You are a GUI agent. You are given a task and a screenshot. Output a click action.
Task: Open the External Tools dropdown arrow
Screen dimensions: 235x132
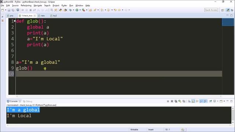[x=87, y=10]
